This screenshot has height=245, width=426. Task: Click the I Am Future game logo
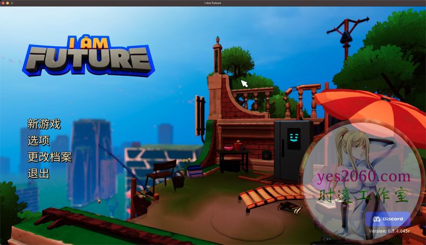click(88, 55)
